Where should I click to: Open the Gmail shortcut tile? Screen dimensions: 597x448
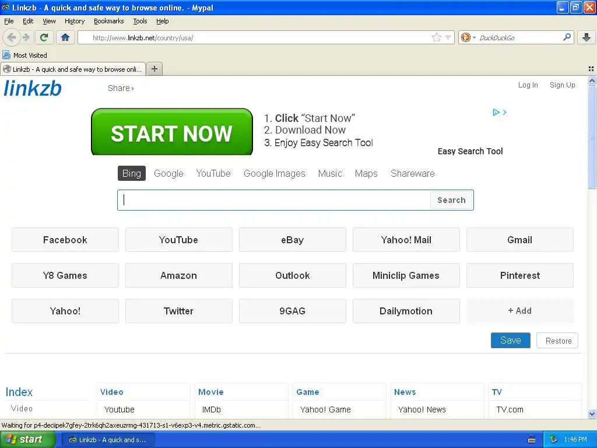(x=519, y=240)
